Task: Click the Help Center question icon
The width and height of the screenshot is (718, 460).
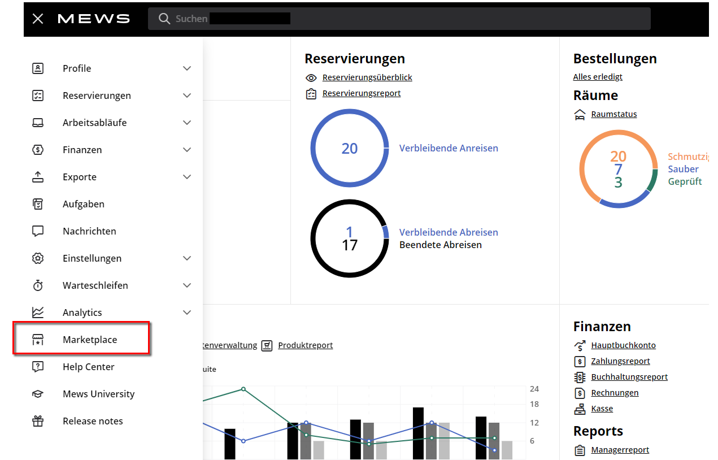Action: click(x=38, y=367)
